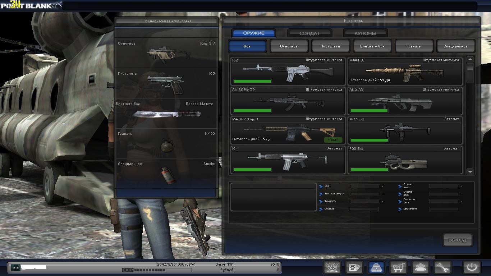The height and width of the screenshot is (276, 491).
Task: Click the Урон stat arrow
Action: click(321, 186)
